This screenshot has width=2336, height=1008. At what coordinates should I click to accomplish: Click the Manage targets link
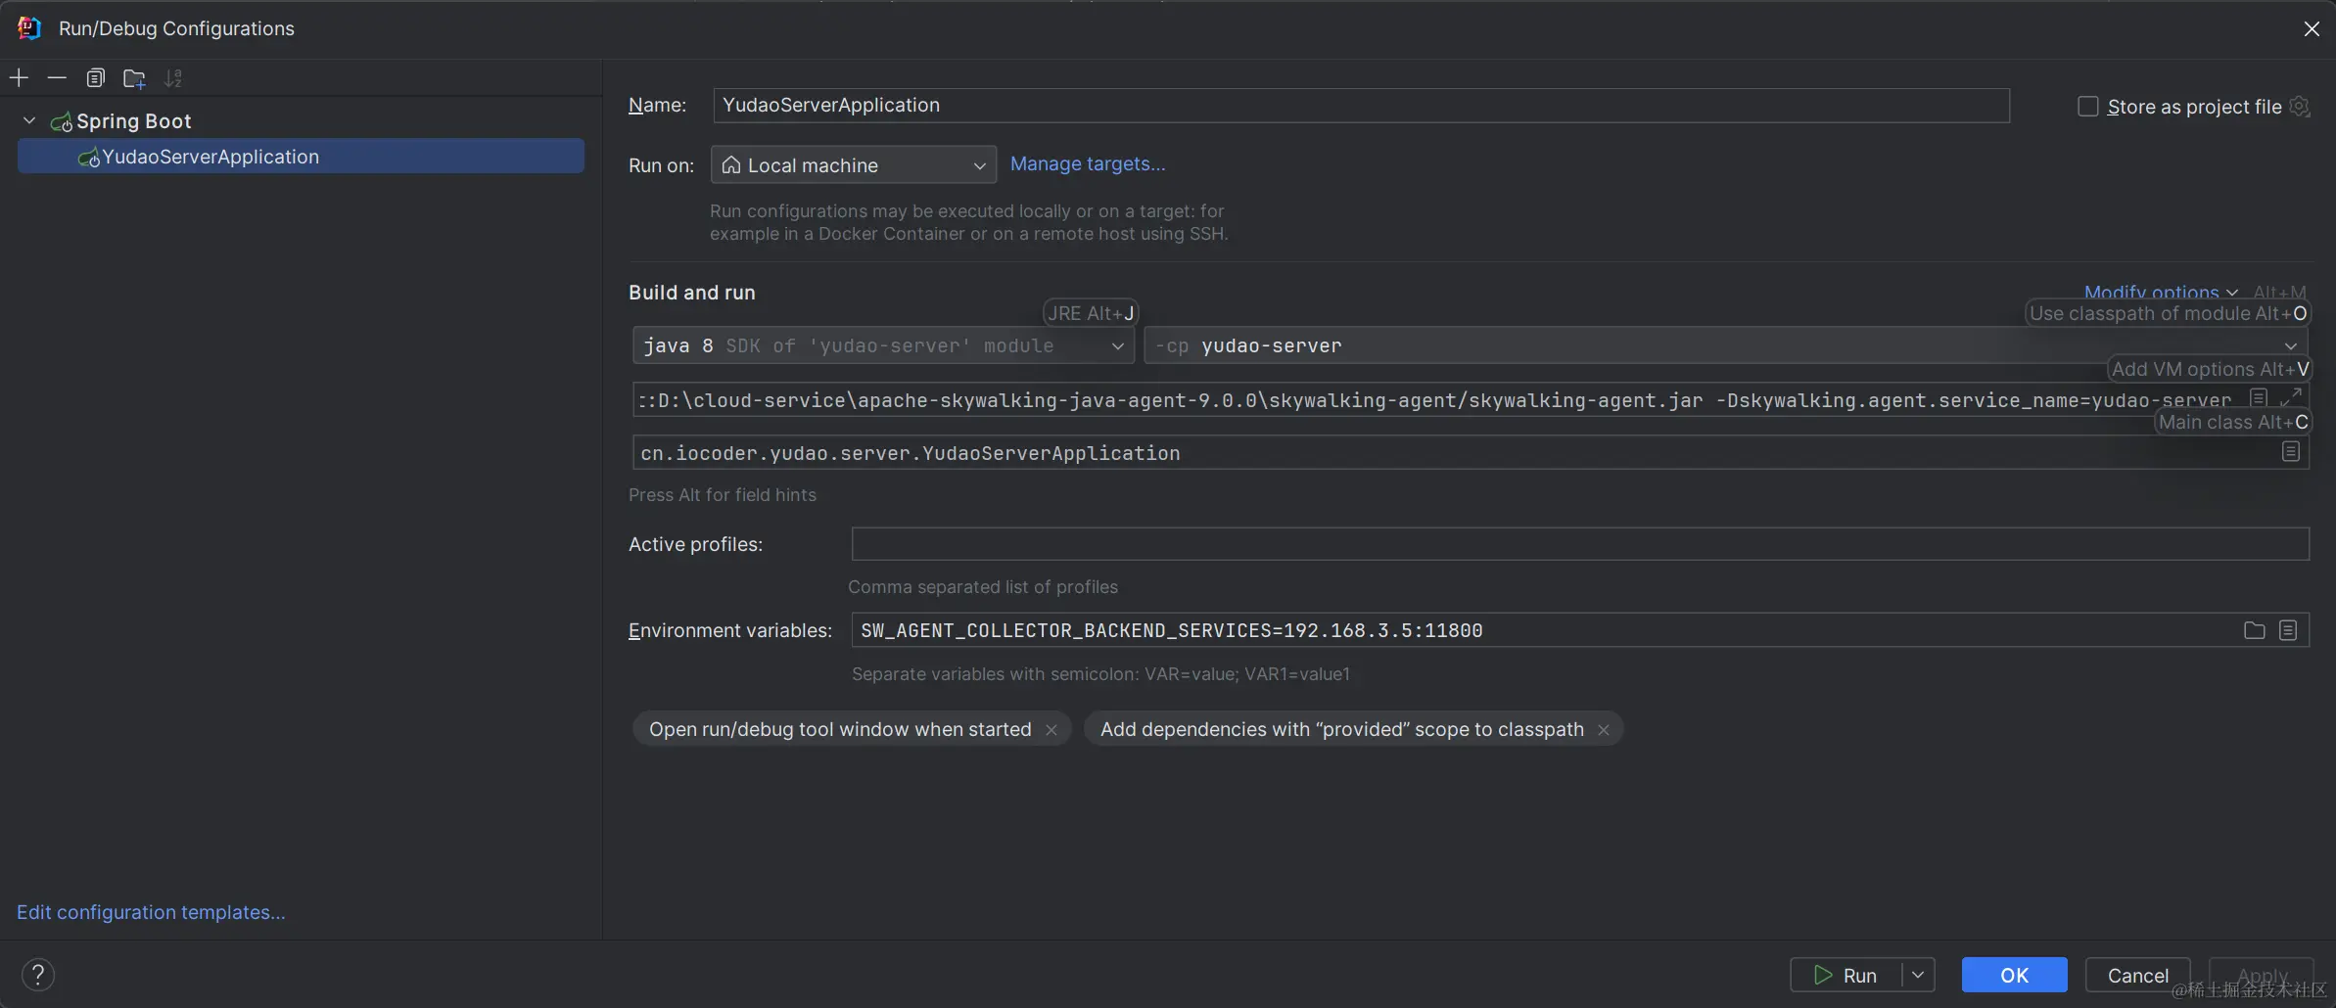click(x=1087, y=163)
